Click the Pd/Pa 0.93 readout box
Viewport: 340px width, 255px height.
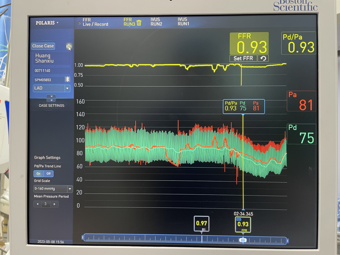[x=298, y=43]
